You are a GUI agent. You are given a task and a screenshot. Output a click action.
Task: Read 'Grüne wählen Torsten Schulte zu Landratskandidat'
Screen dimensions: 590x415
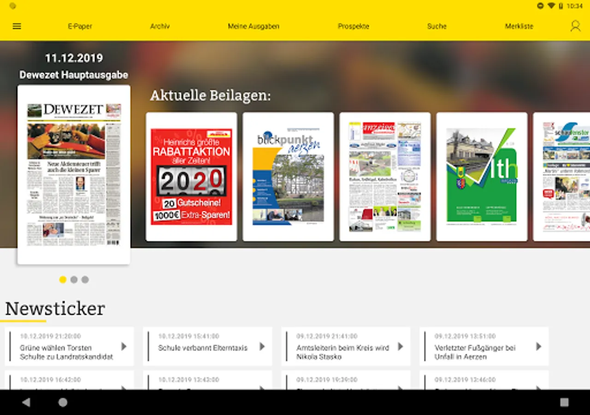pos(66,352)
